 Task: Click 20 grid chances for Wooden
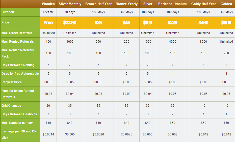pyautogui.click(x=48, y=106)
